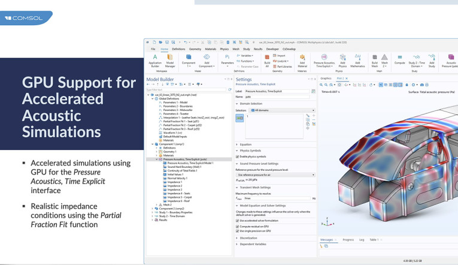Switch to the Progress tab
This screenshot has width=458, height=265.
pos(348,240)
